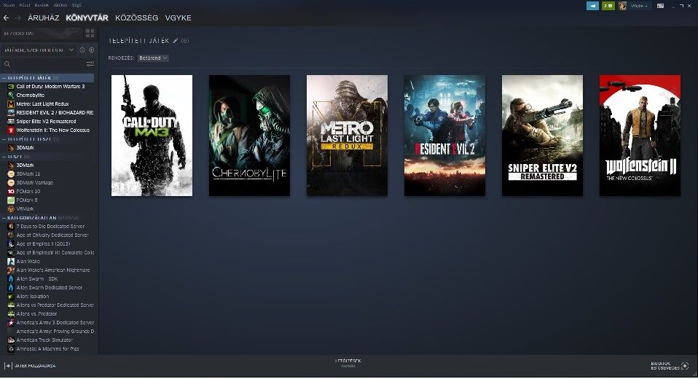Open the Betűrend sort dropdown
The image size is (698, 379).
point(153,58)
